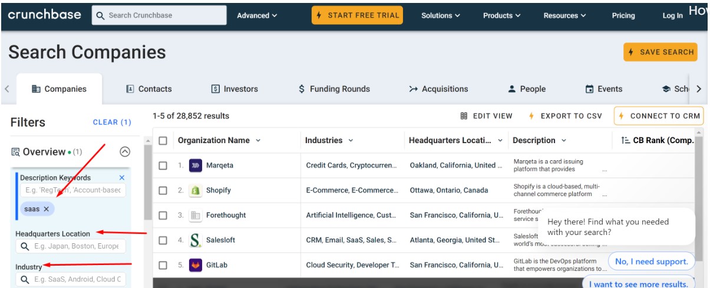Click the search magnifier icon in top bar
The image size is (710, 288).
tap(100, 16)
